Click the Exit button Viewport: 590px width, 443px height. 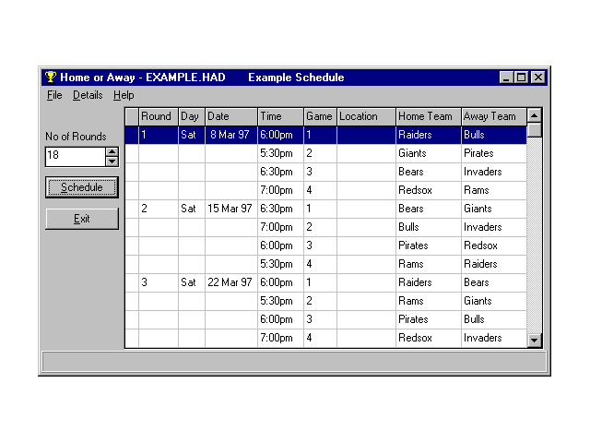(82, 219)
